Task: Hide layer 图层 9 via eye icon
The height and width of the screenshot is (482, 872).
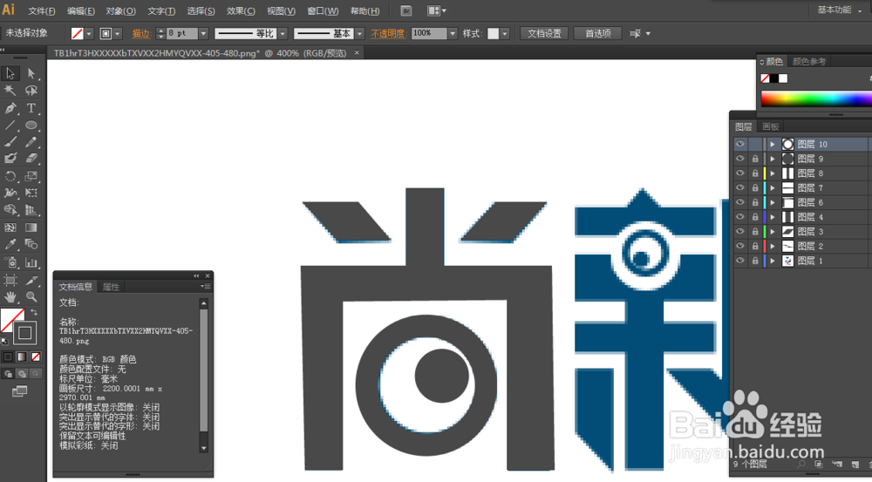Action: (739, 159)
